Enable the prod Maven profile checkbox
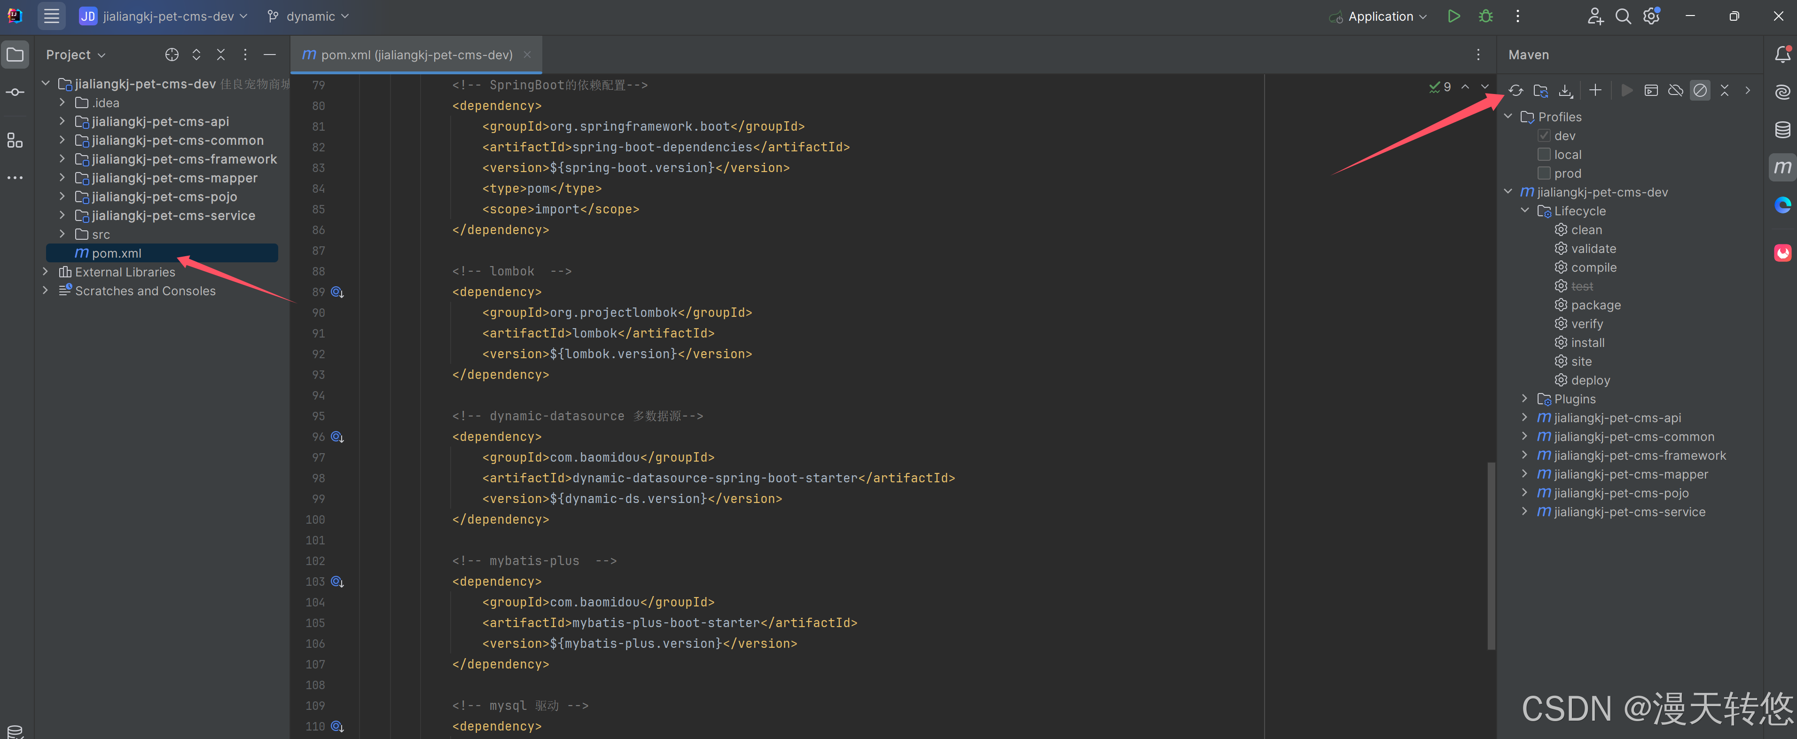The image size is (1797, 739). (1544, 173)
